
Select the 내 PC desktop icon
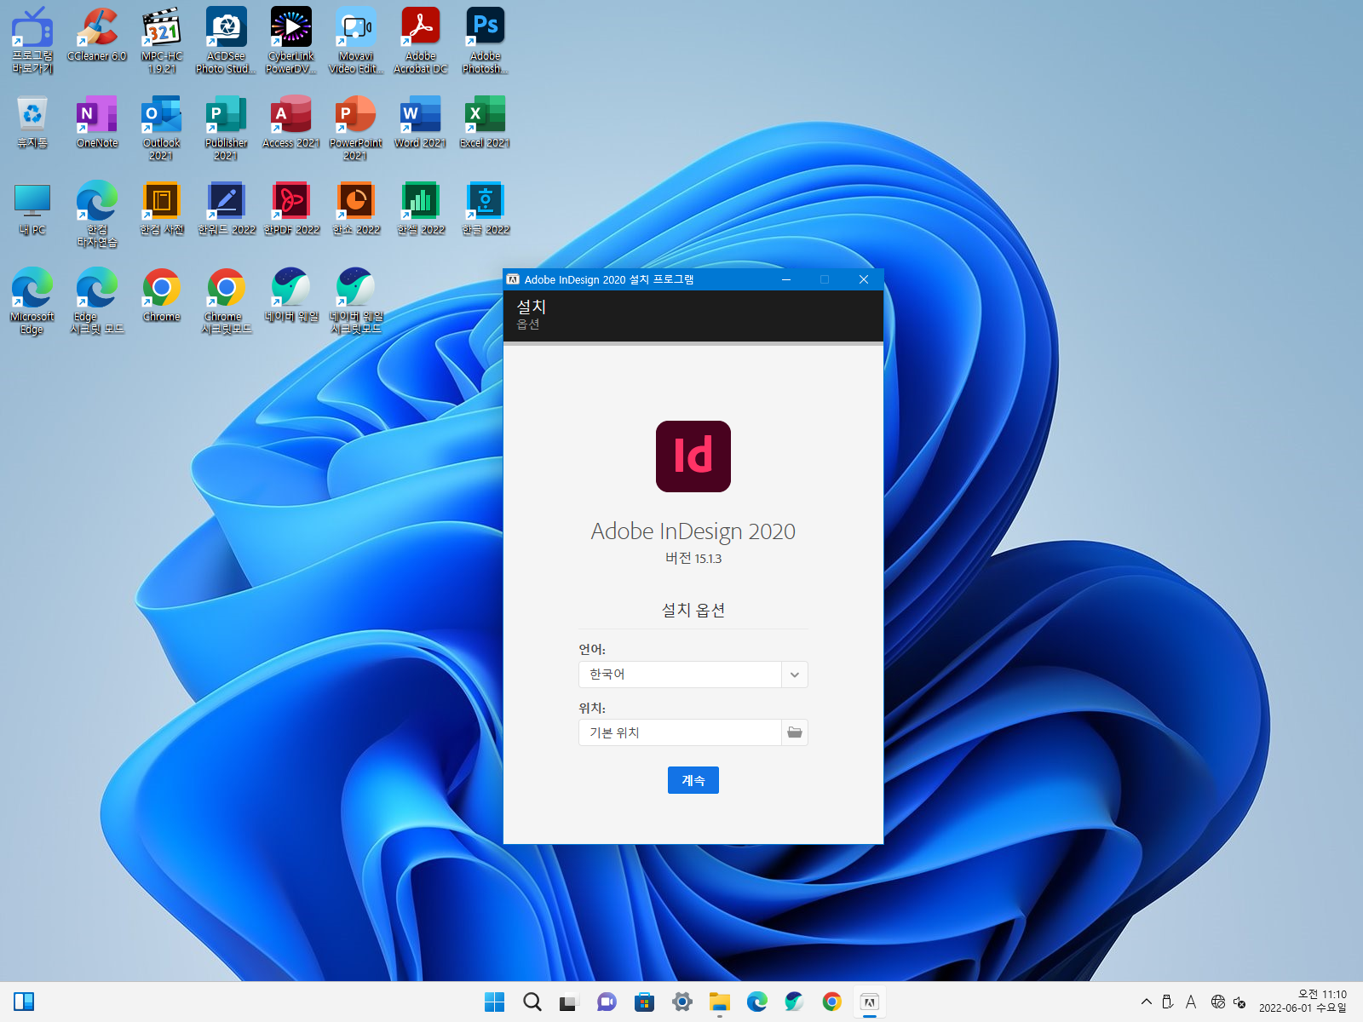coord(32,208)
